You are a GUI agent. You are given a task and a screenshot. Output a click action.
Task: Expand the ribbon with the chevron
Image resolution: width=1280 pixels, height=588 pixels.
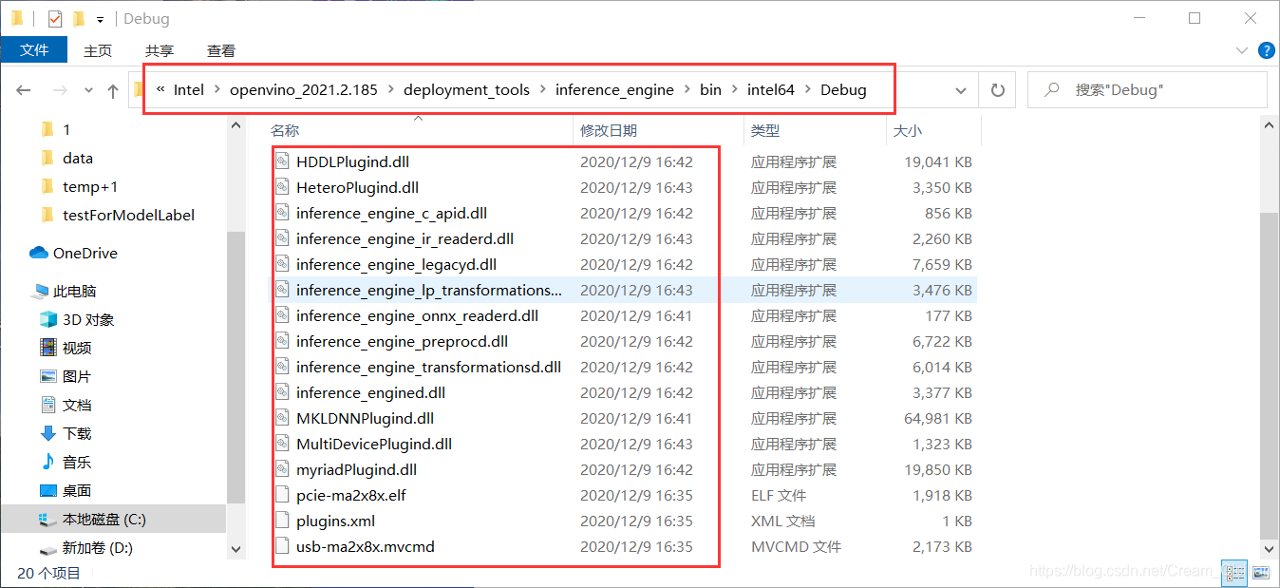(x=1241, y=50)
